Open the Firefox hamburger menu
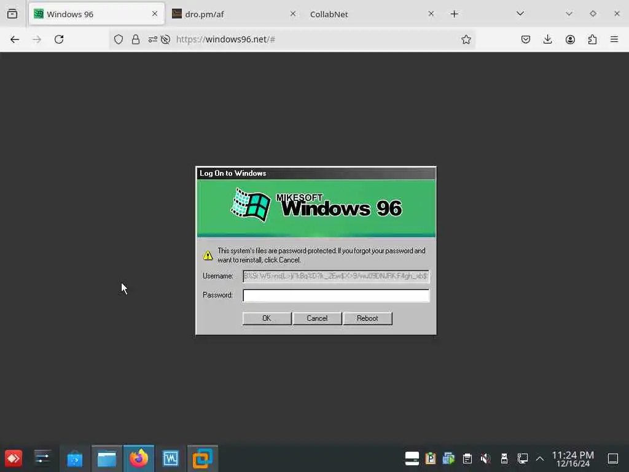Screen dimensions: 629x472 (x=614, y=39)
